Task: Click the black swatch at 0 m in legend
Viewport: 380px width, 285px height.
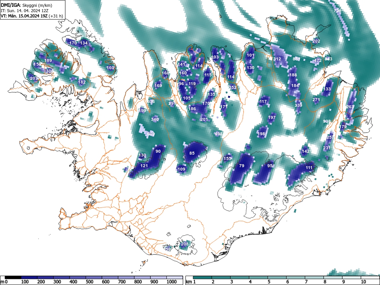Action: coord(13,277)
